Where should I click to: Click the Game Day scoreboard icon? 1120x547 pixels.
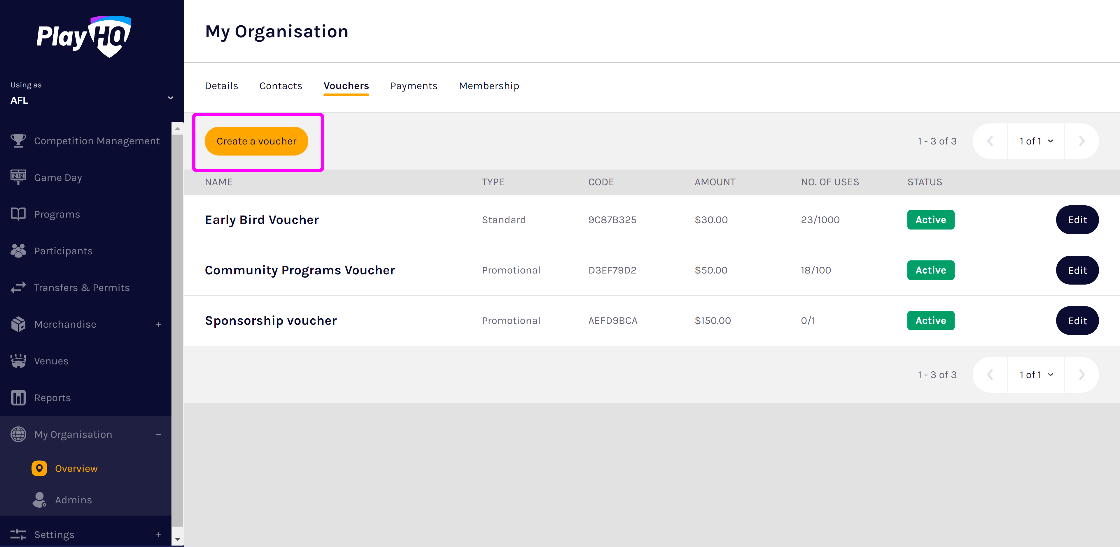click(18, 177)
